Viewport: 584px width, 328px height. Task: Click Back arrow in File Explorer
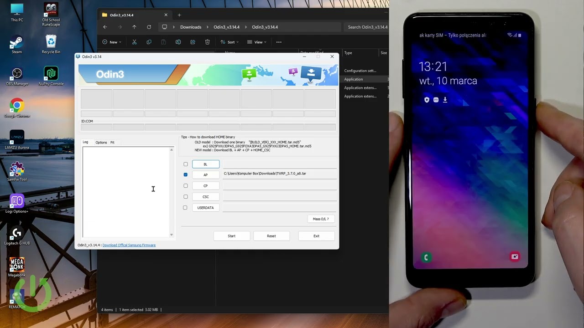(x=105, y=27)
